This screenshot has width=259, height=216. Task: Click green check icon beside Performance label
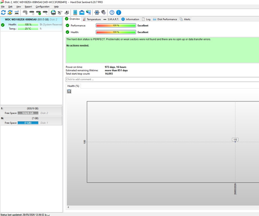(67, 25)
